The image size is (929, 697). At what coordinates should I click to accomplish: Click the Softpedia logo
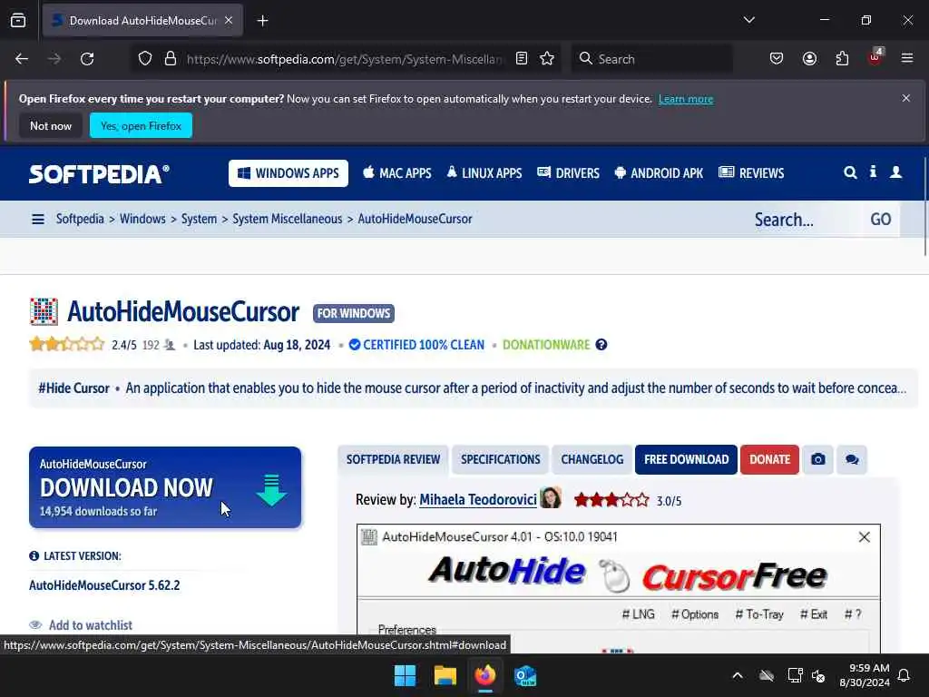tap(99, 173)
